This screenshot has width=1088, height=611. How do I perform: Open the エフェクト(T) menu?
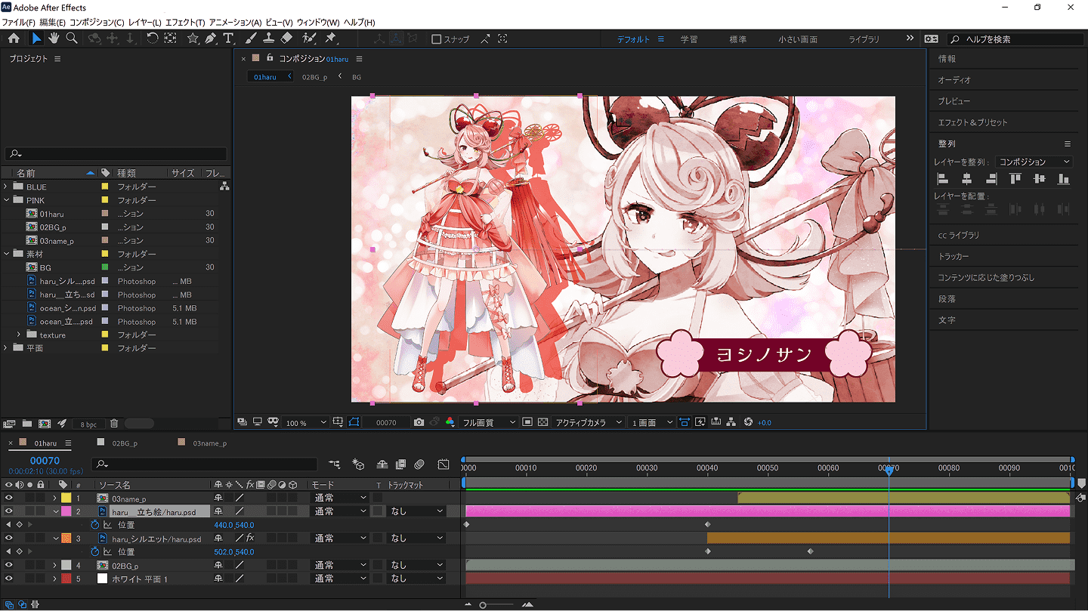184,23
